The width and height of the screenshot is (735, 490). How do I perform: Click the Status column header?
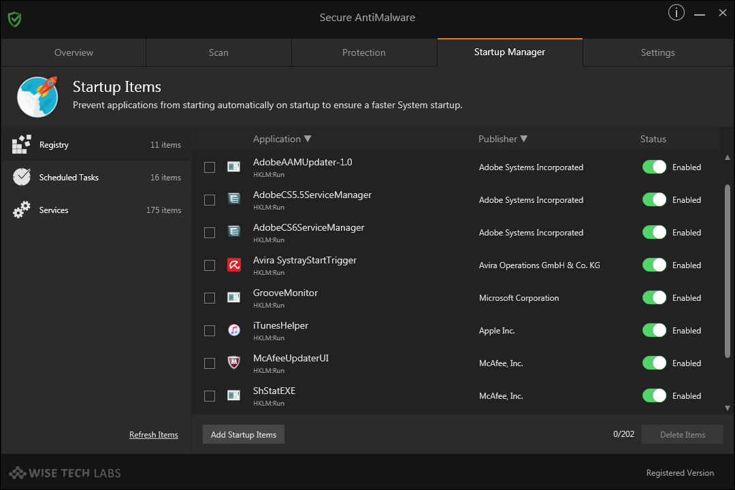coord(653,139)
